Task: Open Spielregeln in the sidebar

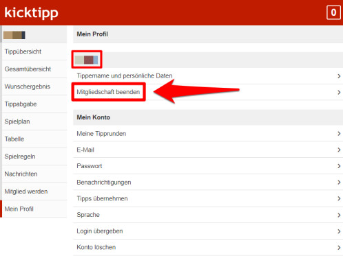Action: pos(34,156)
